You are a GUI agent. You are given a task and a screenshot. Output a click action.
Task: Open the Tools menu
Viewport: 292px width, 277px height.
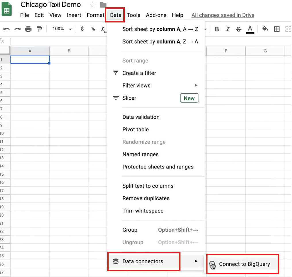[x=134, y=15]
